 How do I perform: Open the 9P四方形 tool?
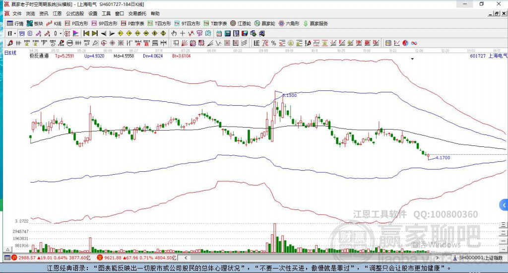104,23
